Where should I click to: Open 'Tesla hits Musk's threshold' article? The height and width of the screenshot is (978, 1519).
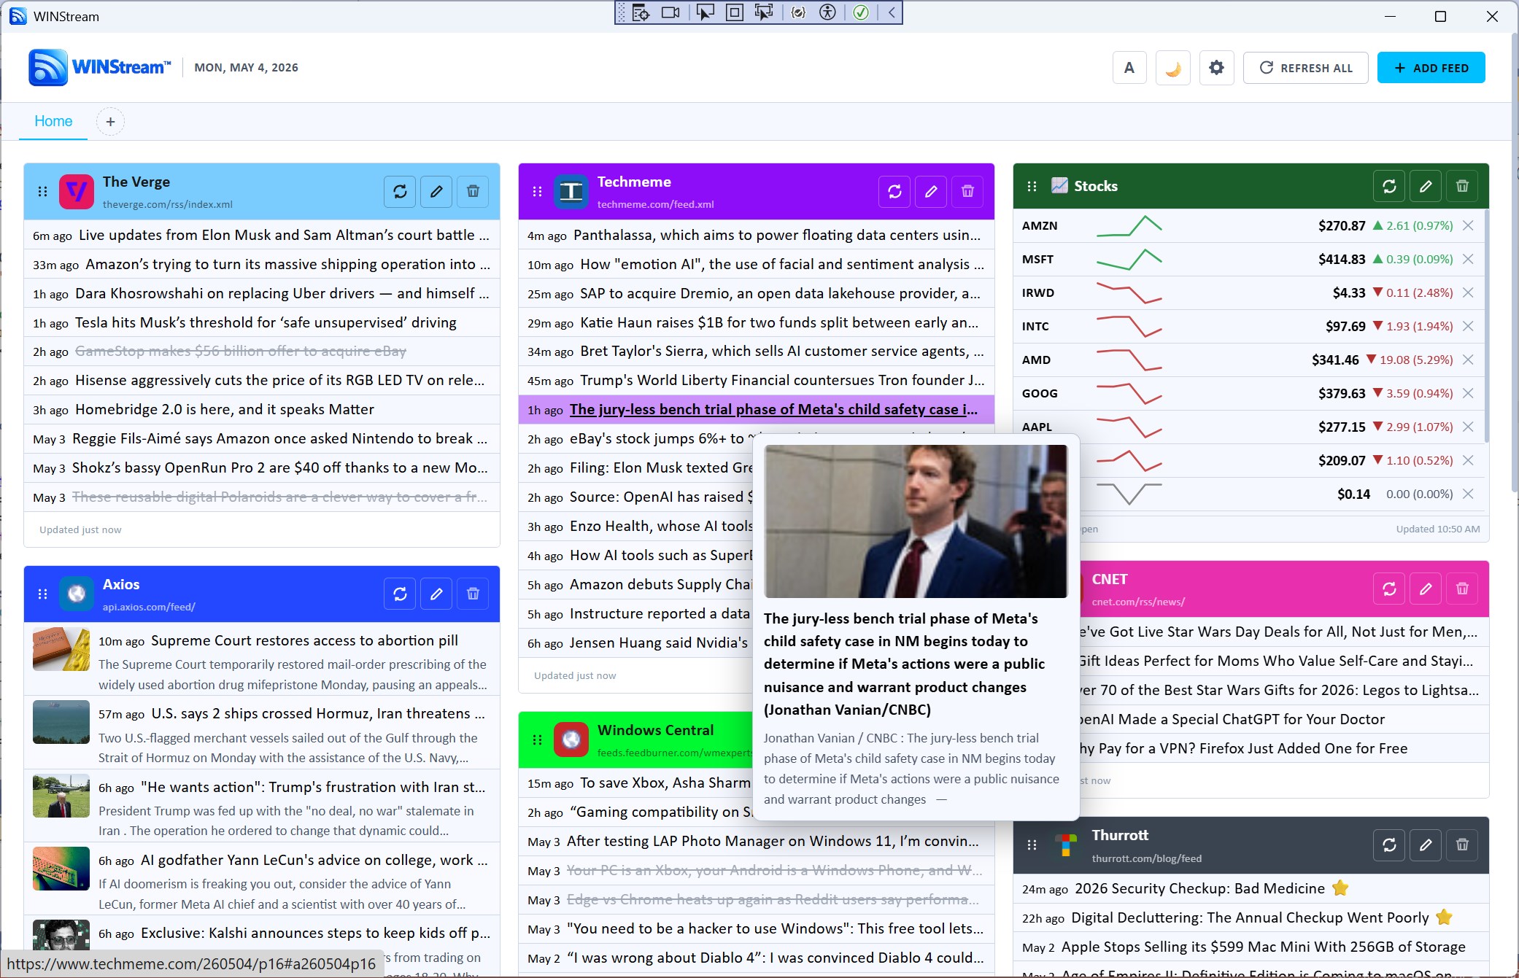click(x=266, y=322)
